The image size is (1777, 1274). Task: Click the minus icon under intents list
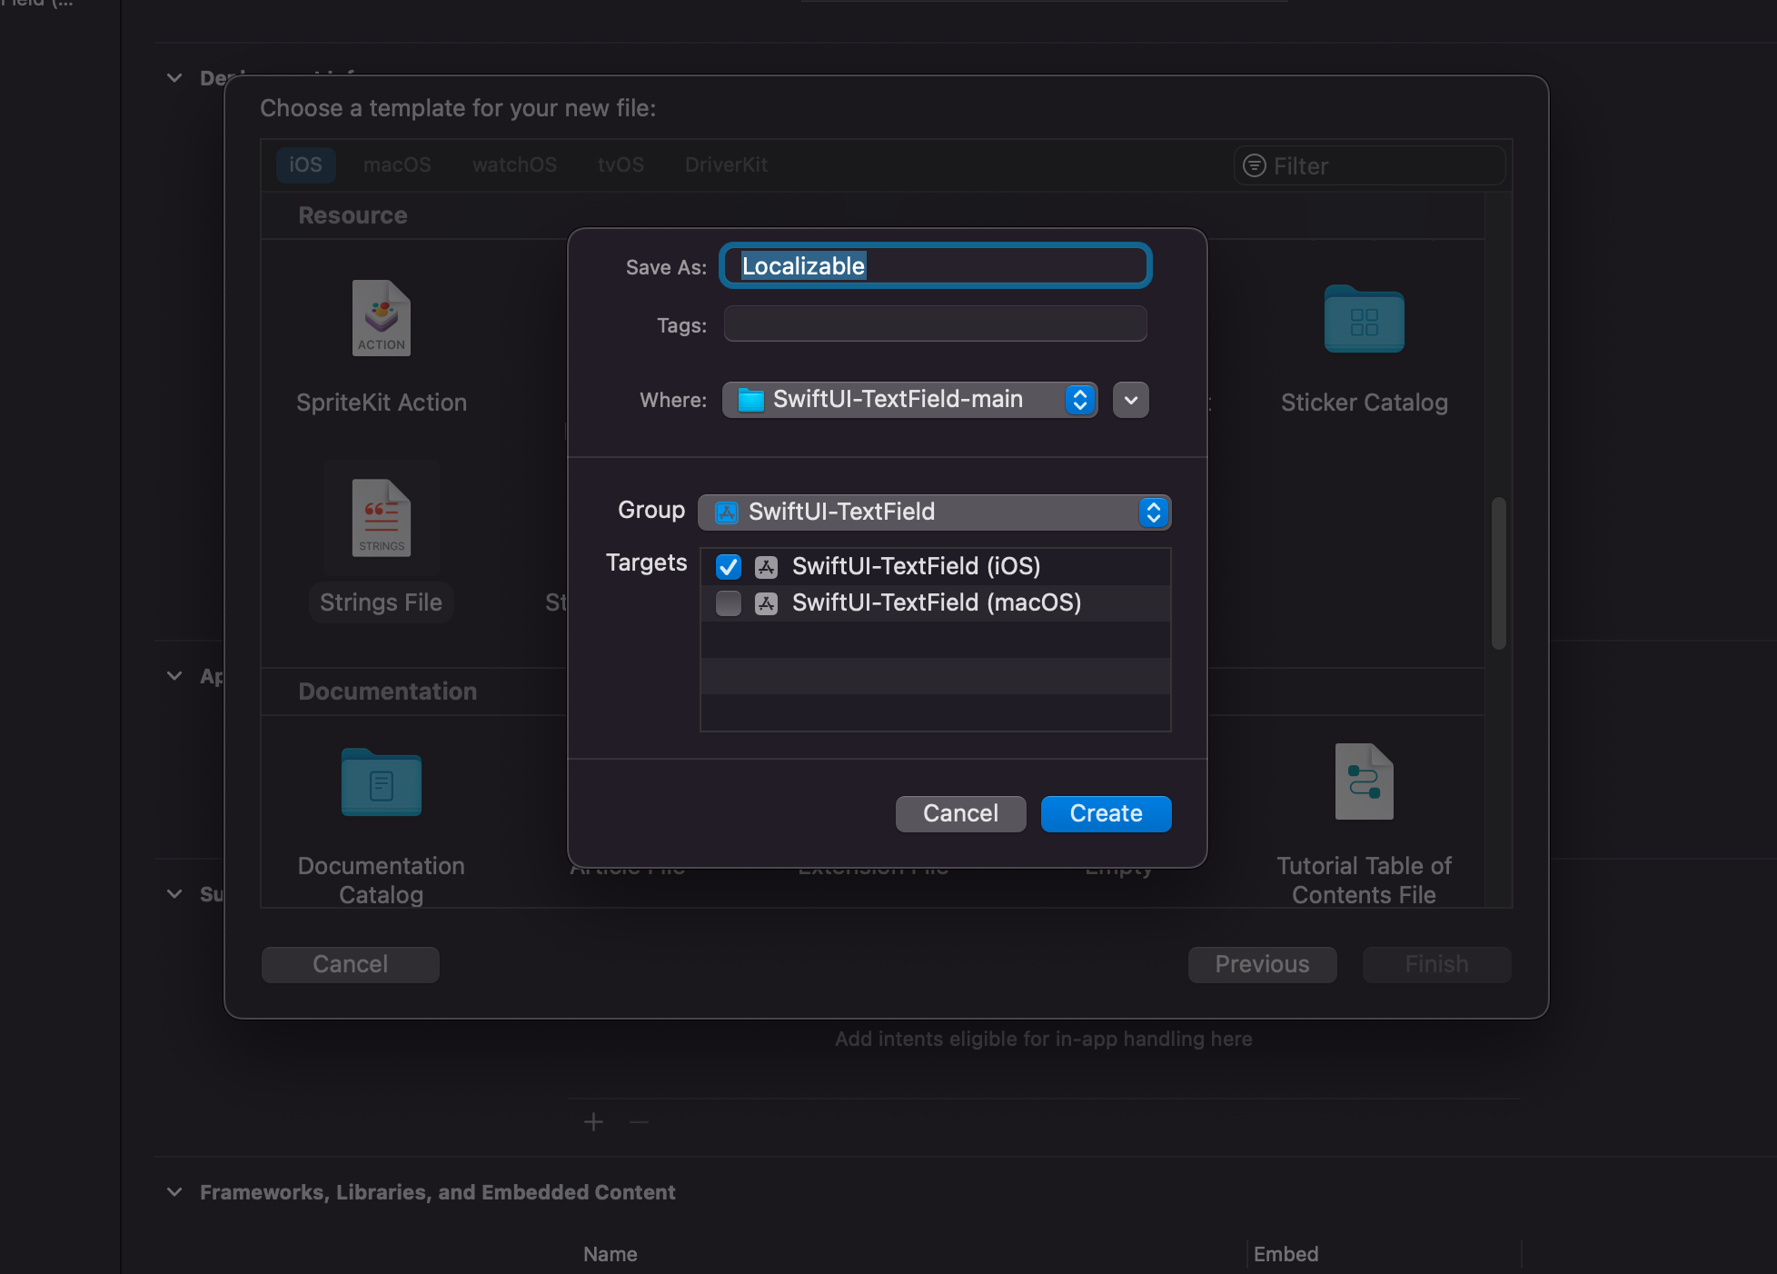639,1122
